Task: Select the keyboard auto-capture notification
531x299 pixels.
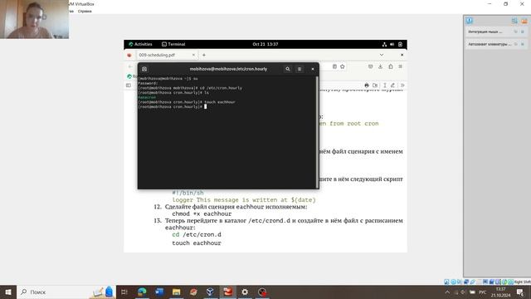Action: tap(490, 44)
